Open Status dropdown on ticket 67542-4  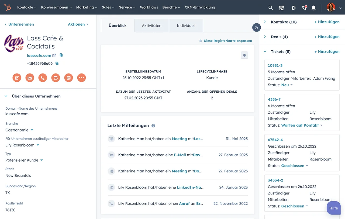(x=295, y=166)
